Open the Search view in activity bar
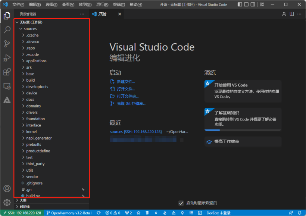The width and height of the screenshot is (306, 216). [7, 30]
